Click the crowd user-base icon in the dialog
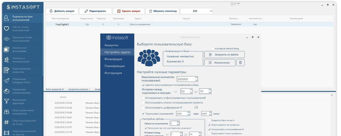The width and height of the screenshot is (341, 136). tap(149, 58)
